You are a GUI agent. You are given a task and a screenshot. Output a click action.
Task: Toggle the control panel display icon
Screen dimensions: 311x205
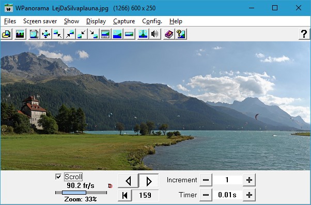pos(105,34)
